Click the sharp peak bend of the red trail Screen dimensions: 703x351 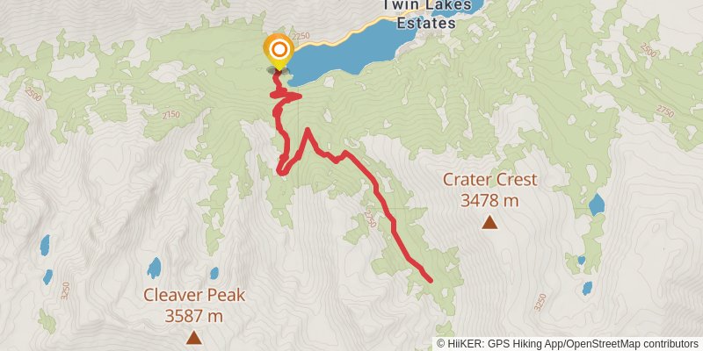coord(308,131)
